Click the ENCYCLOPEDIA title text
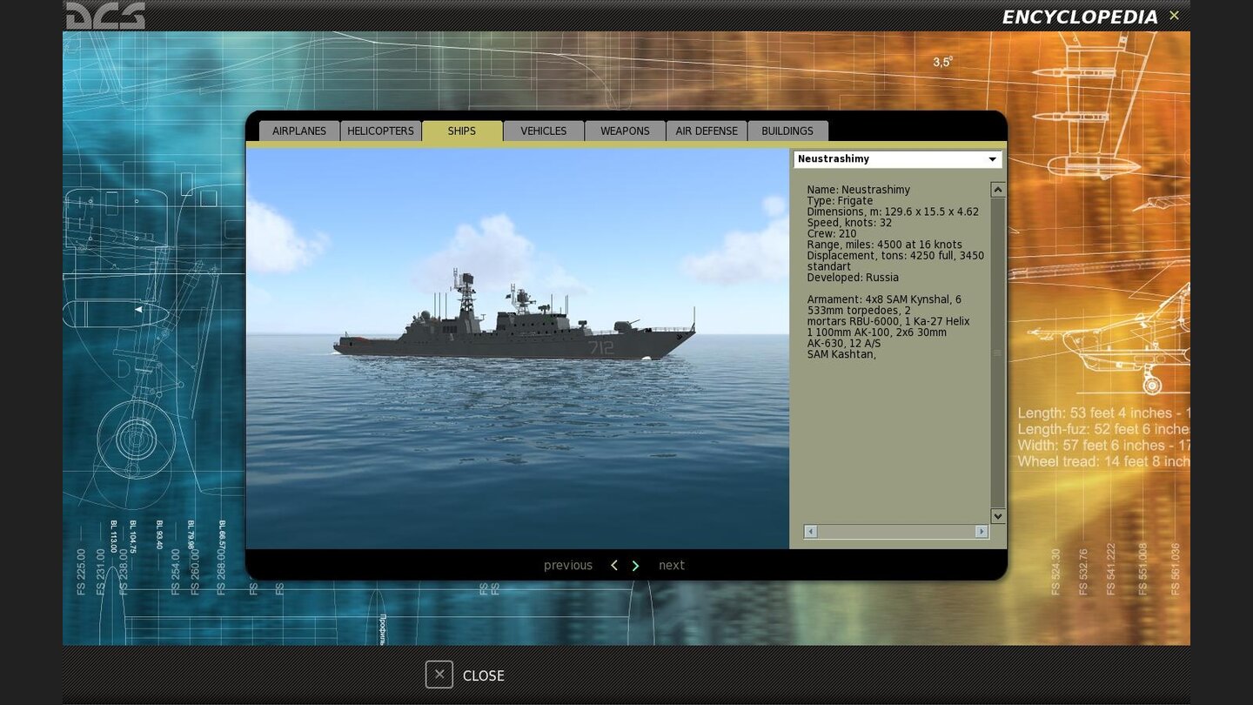The width and height of the screenshot is (1253, 705). coord(1080,17)
